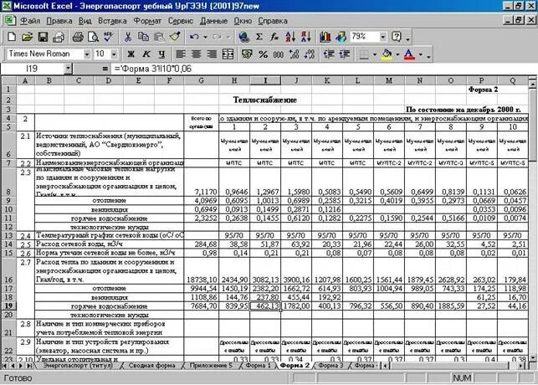Viewport: 538px width, 385px height.
Task: Toggle underline Ч formatting
Action: tap(161, 54)
